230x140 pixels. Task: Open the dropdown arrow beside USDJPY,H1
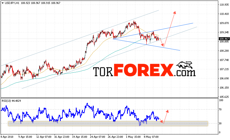click(3, 3)
